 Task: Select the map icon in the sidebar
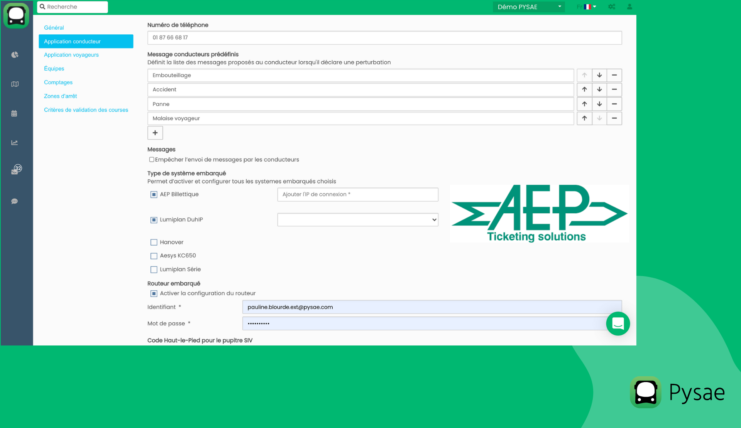pos(15,84)
